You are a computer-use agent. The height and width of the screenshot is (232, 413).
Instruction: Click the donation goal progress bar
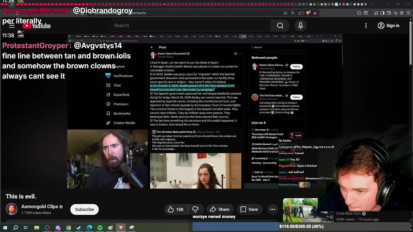pyautogui.click(x=303, y=227)
